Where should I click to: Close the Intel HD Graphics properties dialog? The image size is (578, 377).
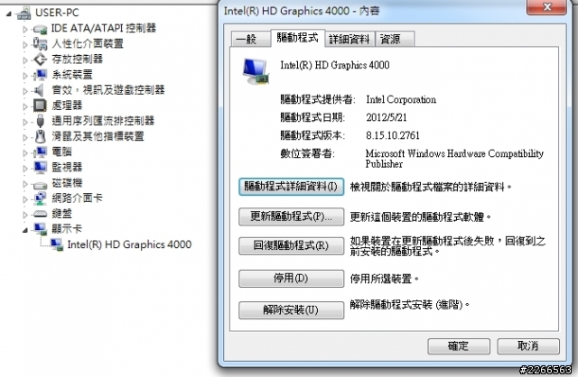tap(547, 6)
